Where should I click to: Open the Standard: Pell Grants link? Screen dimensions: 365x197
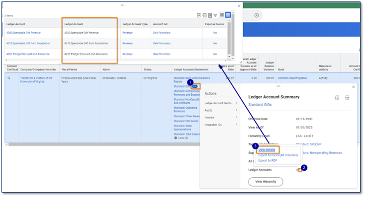pyautogui.click(x=186, y=121)
